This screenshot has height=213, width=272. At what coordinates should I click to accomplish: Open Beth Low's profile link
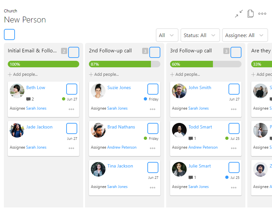click(x=36, y=87)
